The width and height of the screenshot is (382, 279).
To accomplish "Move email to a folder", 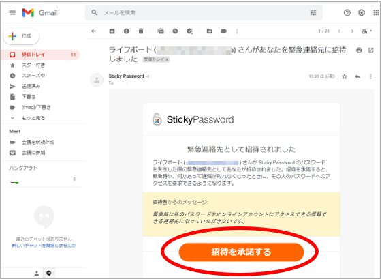I will coord(209,31).
